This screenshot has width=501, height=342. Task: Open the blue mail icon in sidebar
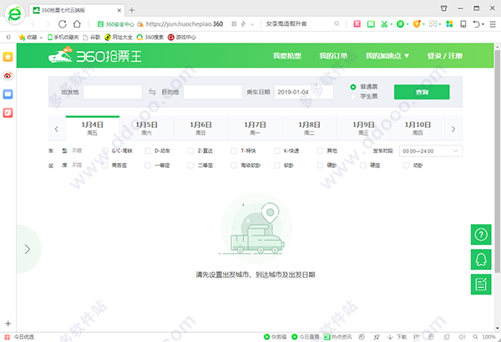[x=8, y=94]
